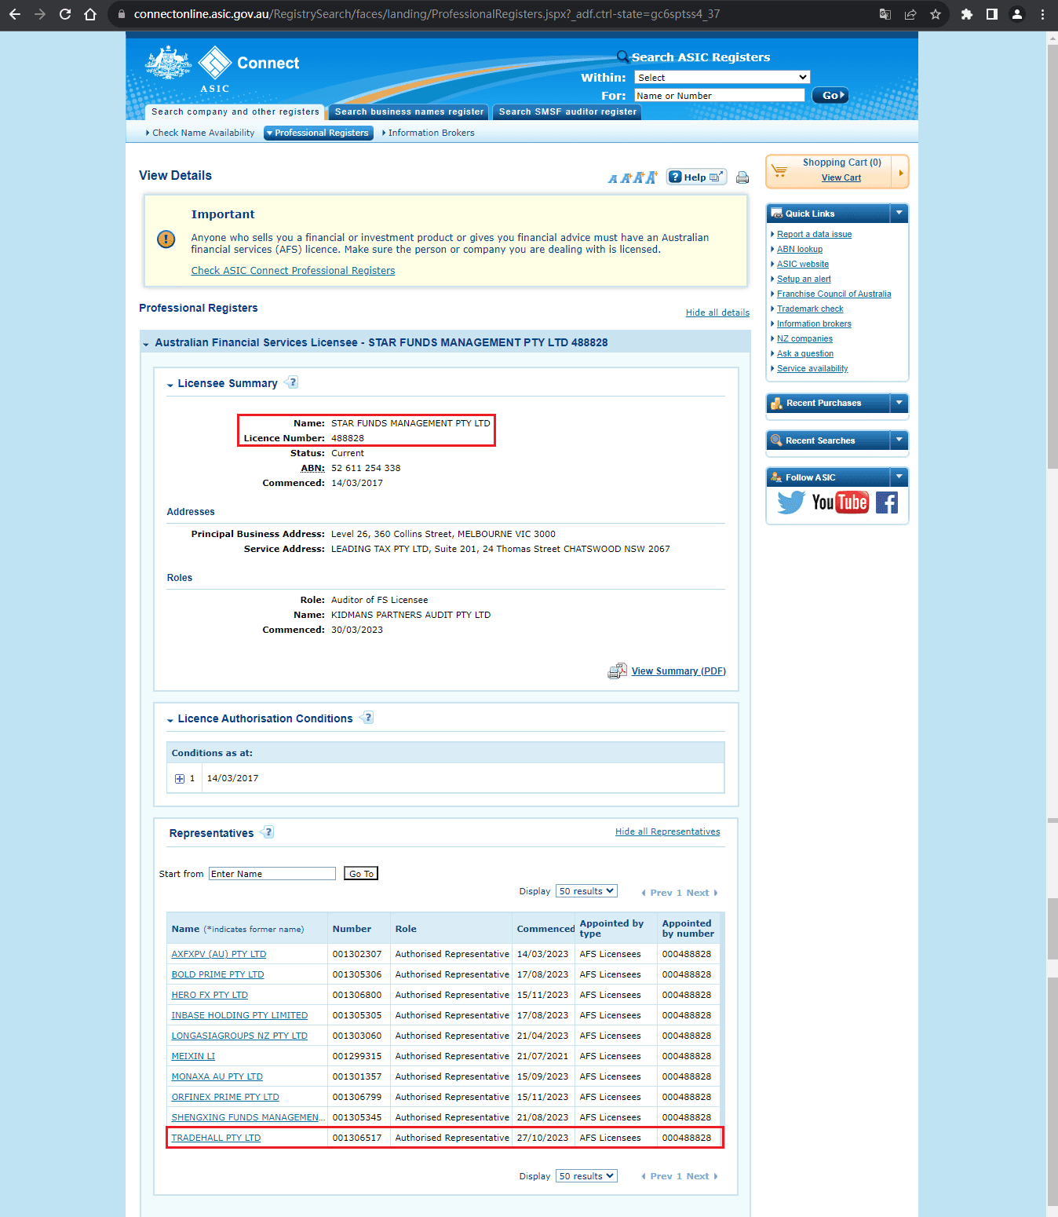Viewport: 1058px width, 1217px height.
Task: Select Information Brokers menu item
Action: pos(429,133)
